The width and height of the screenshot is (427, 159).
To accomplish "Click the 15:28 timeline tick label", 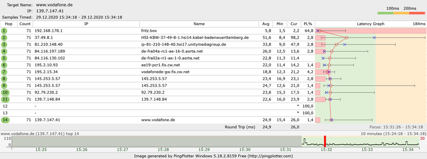I will [163, 150].
